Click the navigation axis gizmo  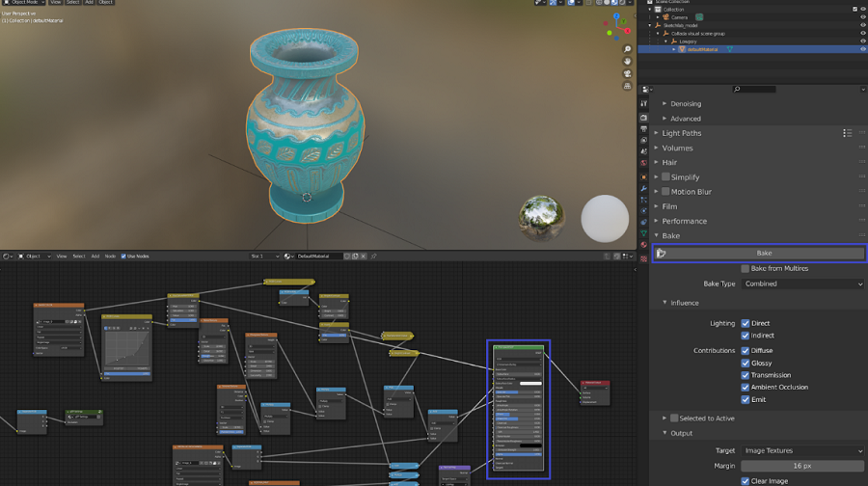coord(618,27)
